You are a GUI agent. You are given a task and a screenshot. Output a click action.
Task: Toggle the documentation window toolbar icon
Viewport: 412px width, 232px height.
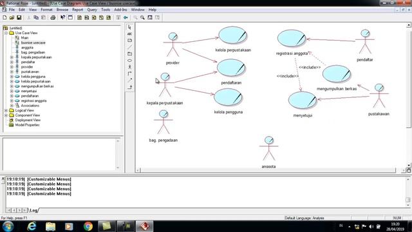[70, 17]
